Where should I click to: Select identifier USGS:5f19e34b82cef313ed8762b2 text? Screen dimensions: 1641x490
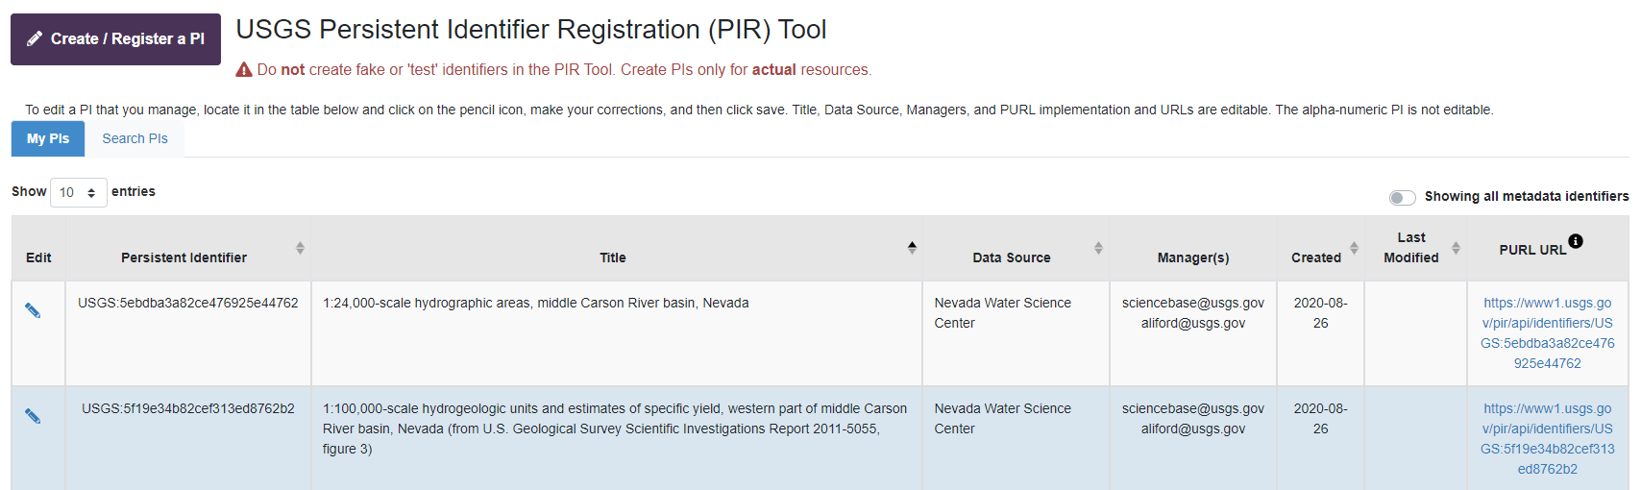tap(188, 408)
